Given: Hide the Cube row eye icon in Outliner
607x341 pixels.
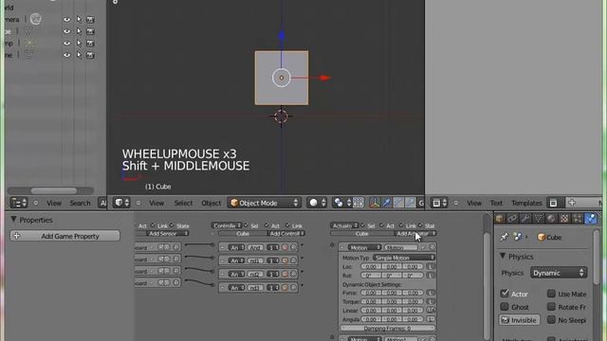Looking at the screenshot, I should (67, 31).
